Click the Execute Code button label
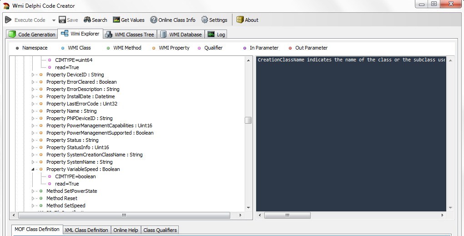The image size is (464, 236). pyautogui.click(x=30, y=20)
